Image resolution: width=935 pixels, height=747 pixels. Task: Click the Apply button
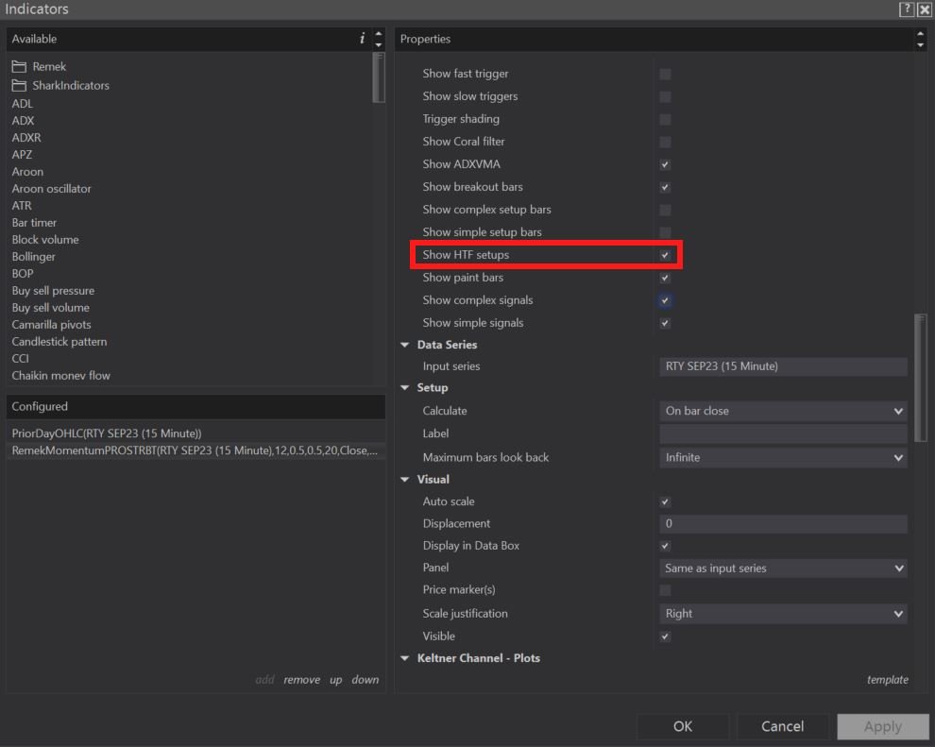point(882,726)
